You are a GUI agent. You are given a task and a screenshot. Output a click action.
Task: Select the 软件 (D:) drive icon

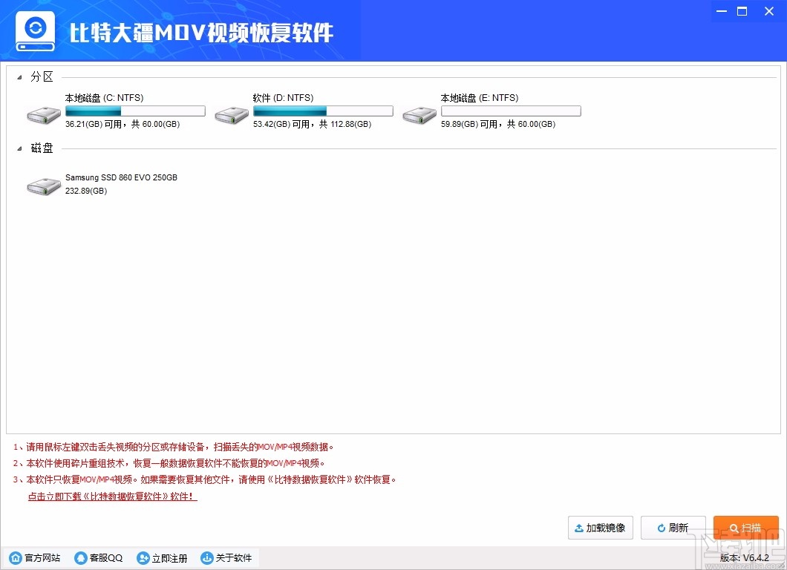click(231, 115)
